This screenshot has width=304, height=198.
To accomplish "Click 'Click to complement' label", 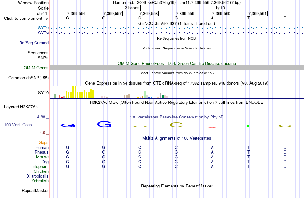I will point(26,19).
